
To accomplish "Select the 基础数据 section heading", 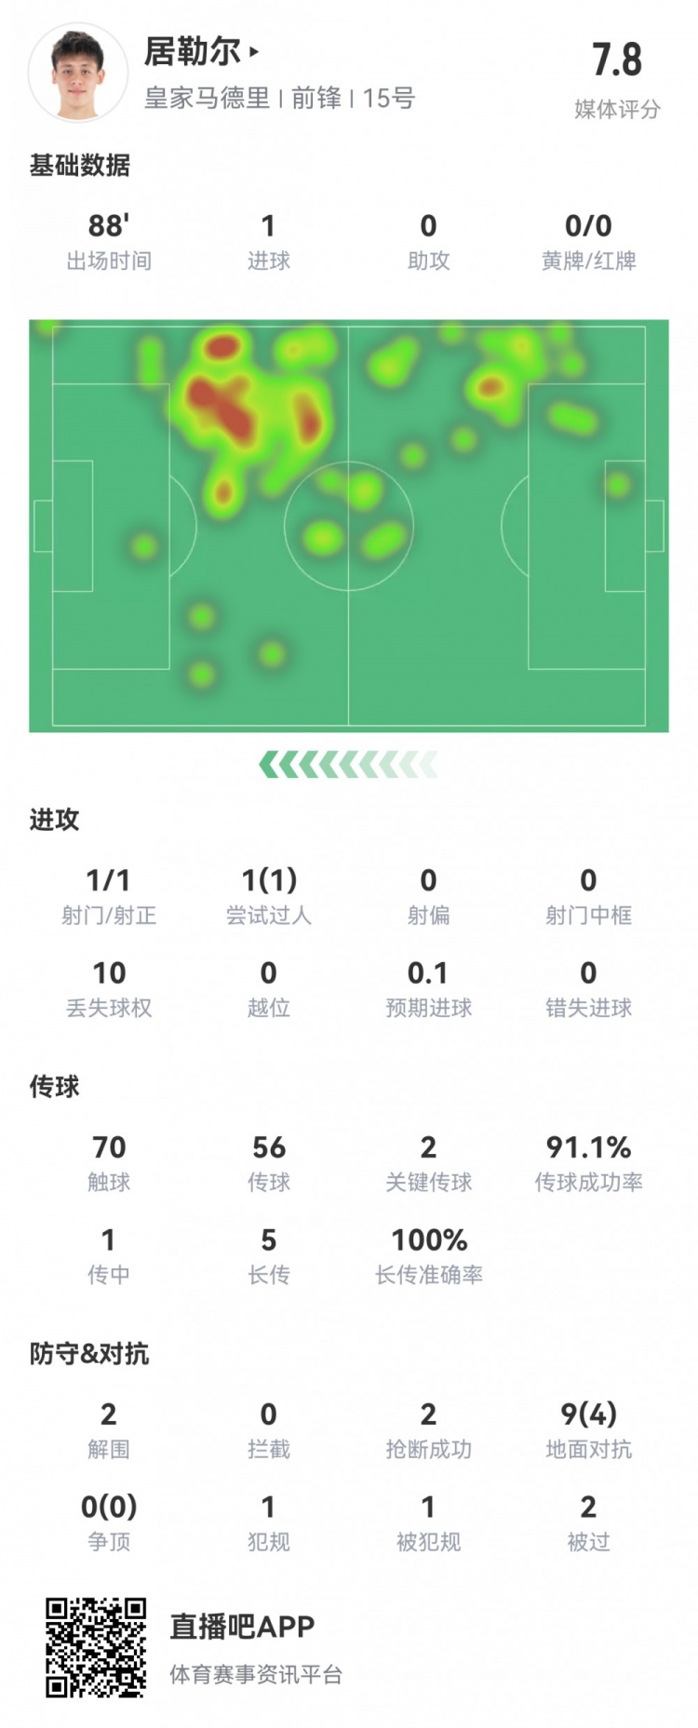I will [80, 166].
